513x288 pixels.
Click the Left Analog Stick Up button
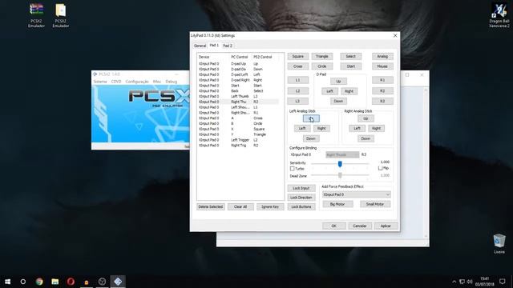(311, 118)
